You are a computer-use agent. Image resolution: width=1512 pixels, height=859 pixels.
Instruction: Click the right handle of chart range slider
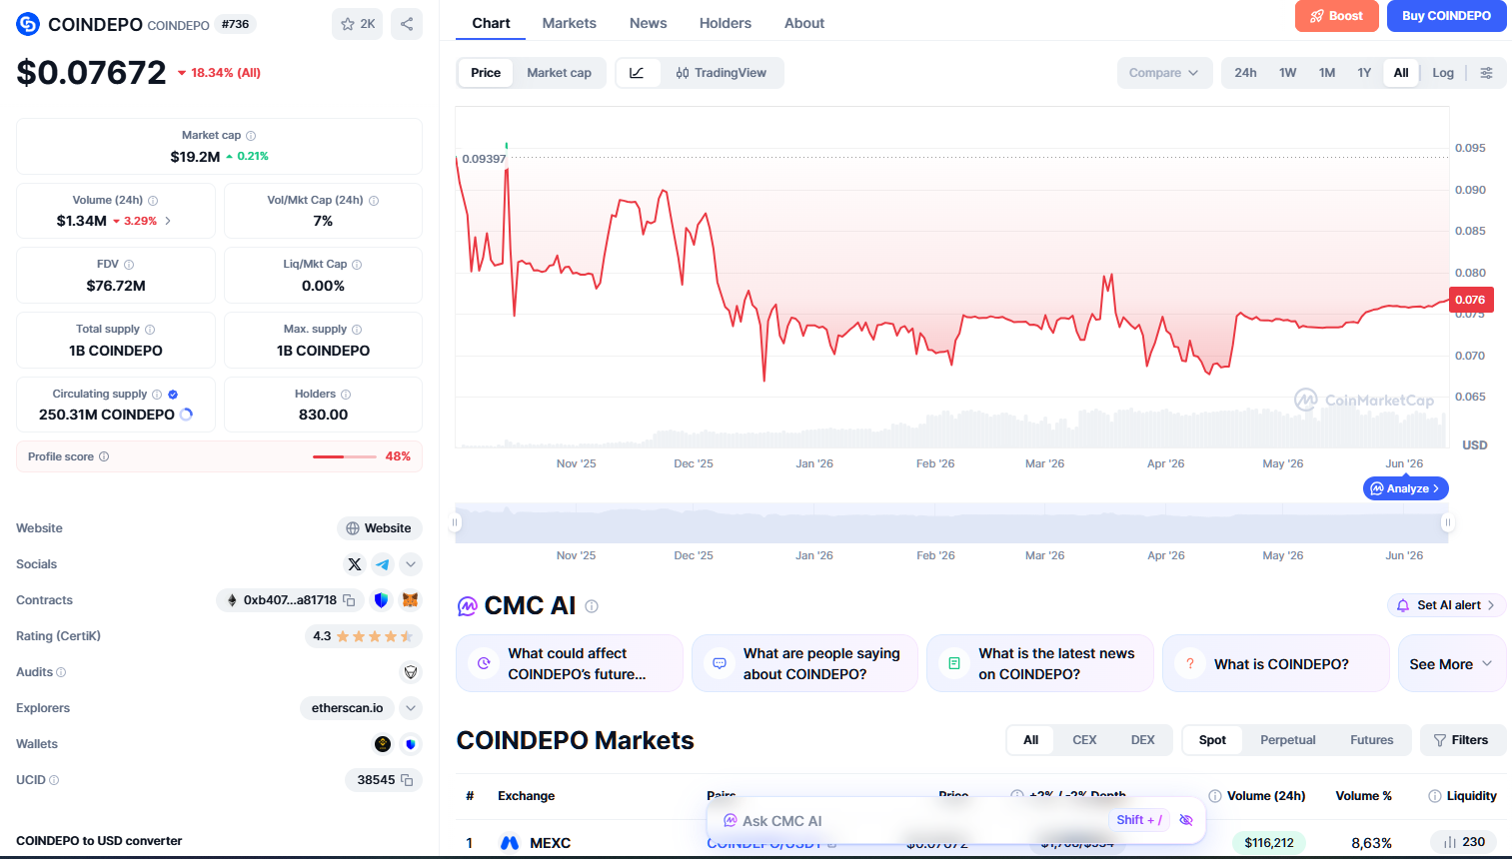1447,522
